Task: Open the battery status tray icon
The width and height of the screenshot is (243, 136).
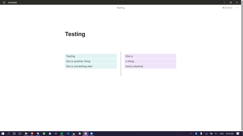Action: [211, 134]
